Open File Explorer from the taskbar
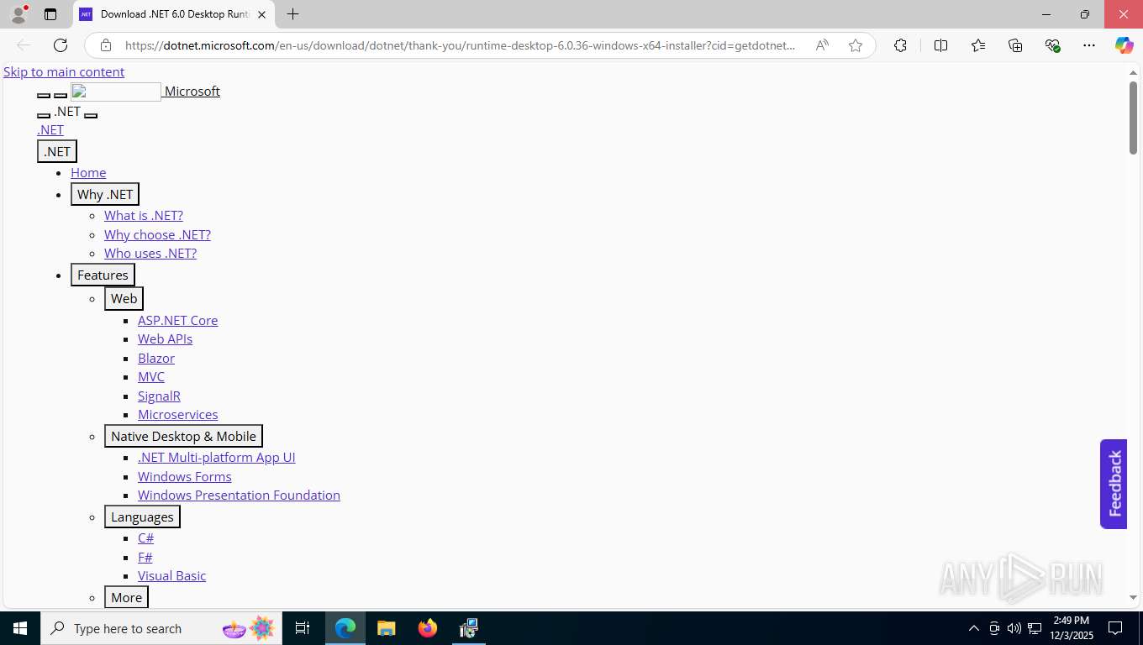1143x645 pixels. pos(387,628)
